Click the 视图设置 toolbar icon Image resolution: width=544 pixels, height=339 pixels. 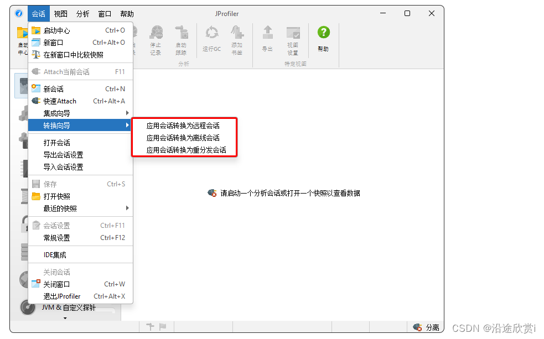[293, 32]
